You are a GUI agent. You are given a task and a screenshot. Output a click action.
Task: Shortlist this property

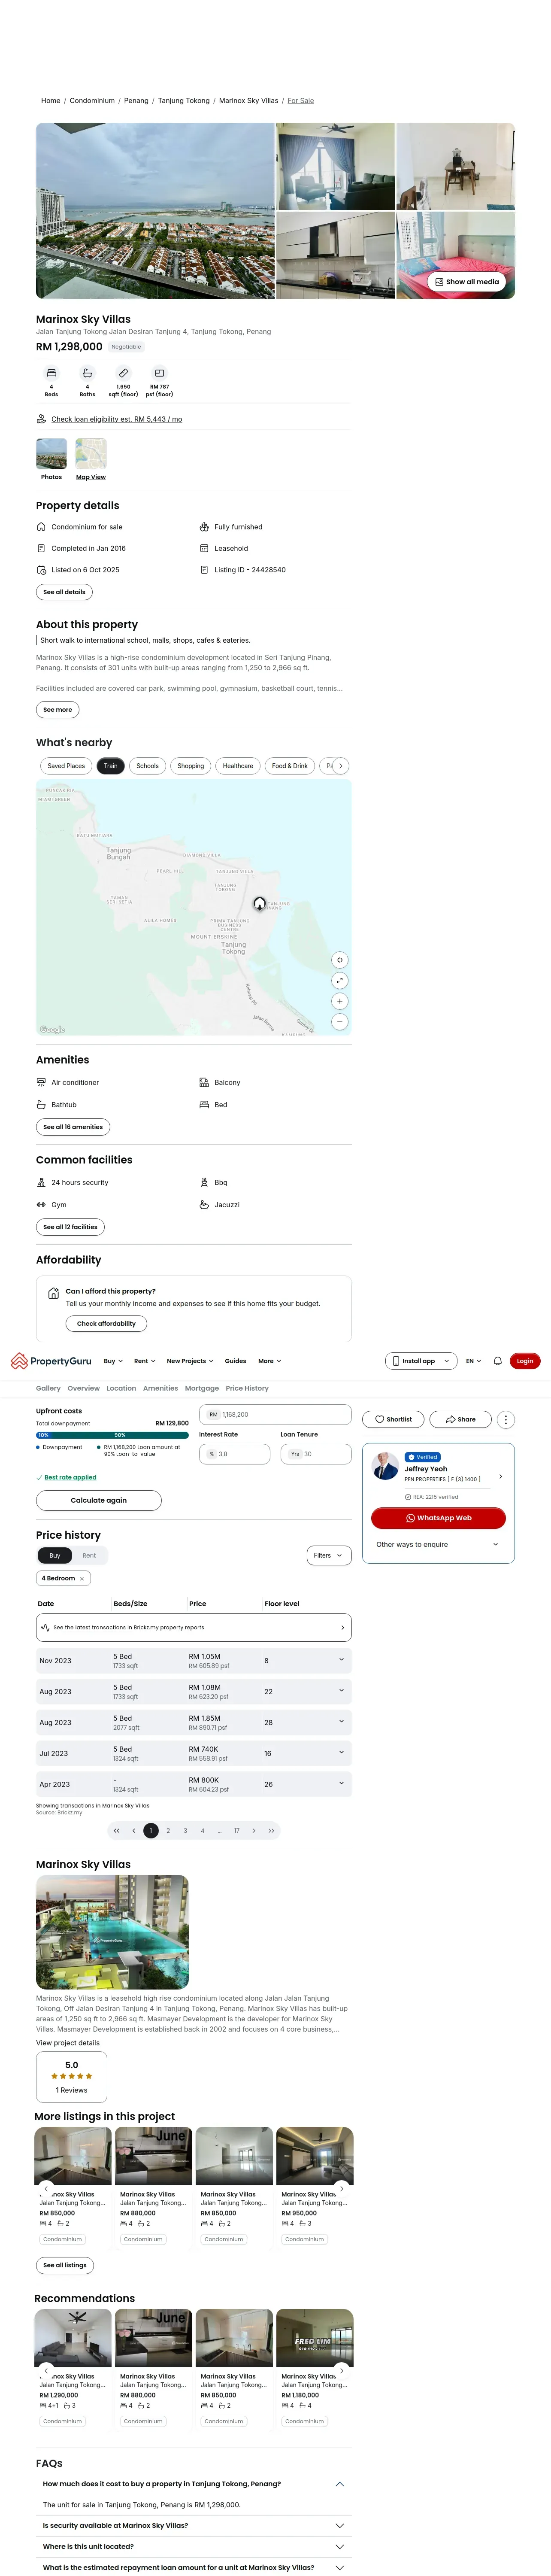[x=393, y=1419]
